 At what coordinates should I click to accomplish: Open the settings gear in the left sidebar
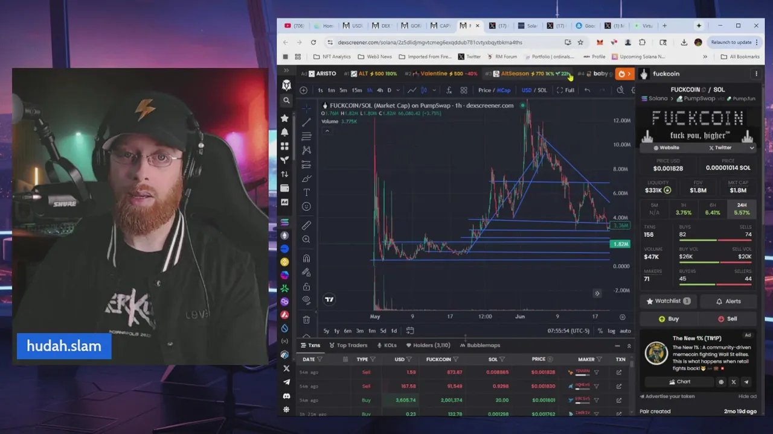(x=286, y=409)
